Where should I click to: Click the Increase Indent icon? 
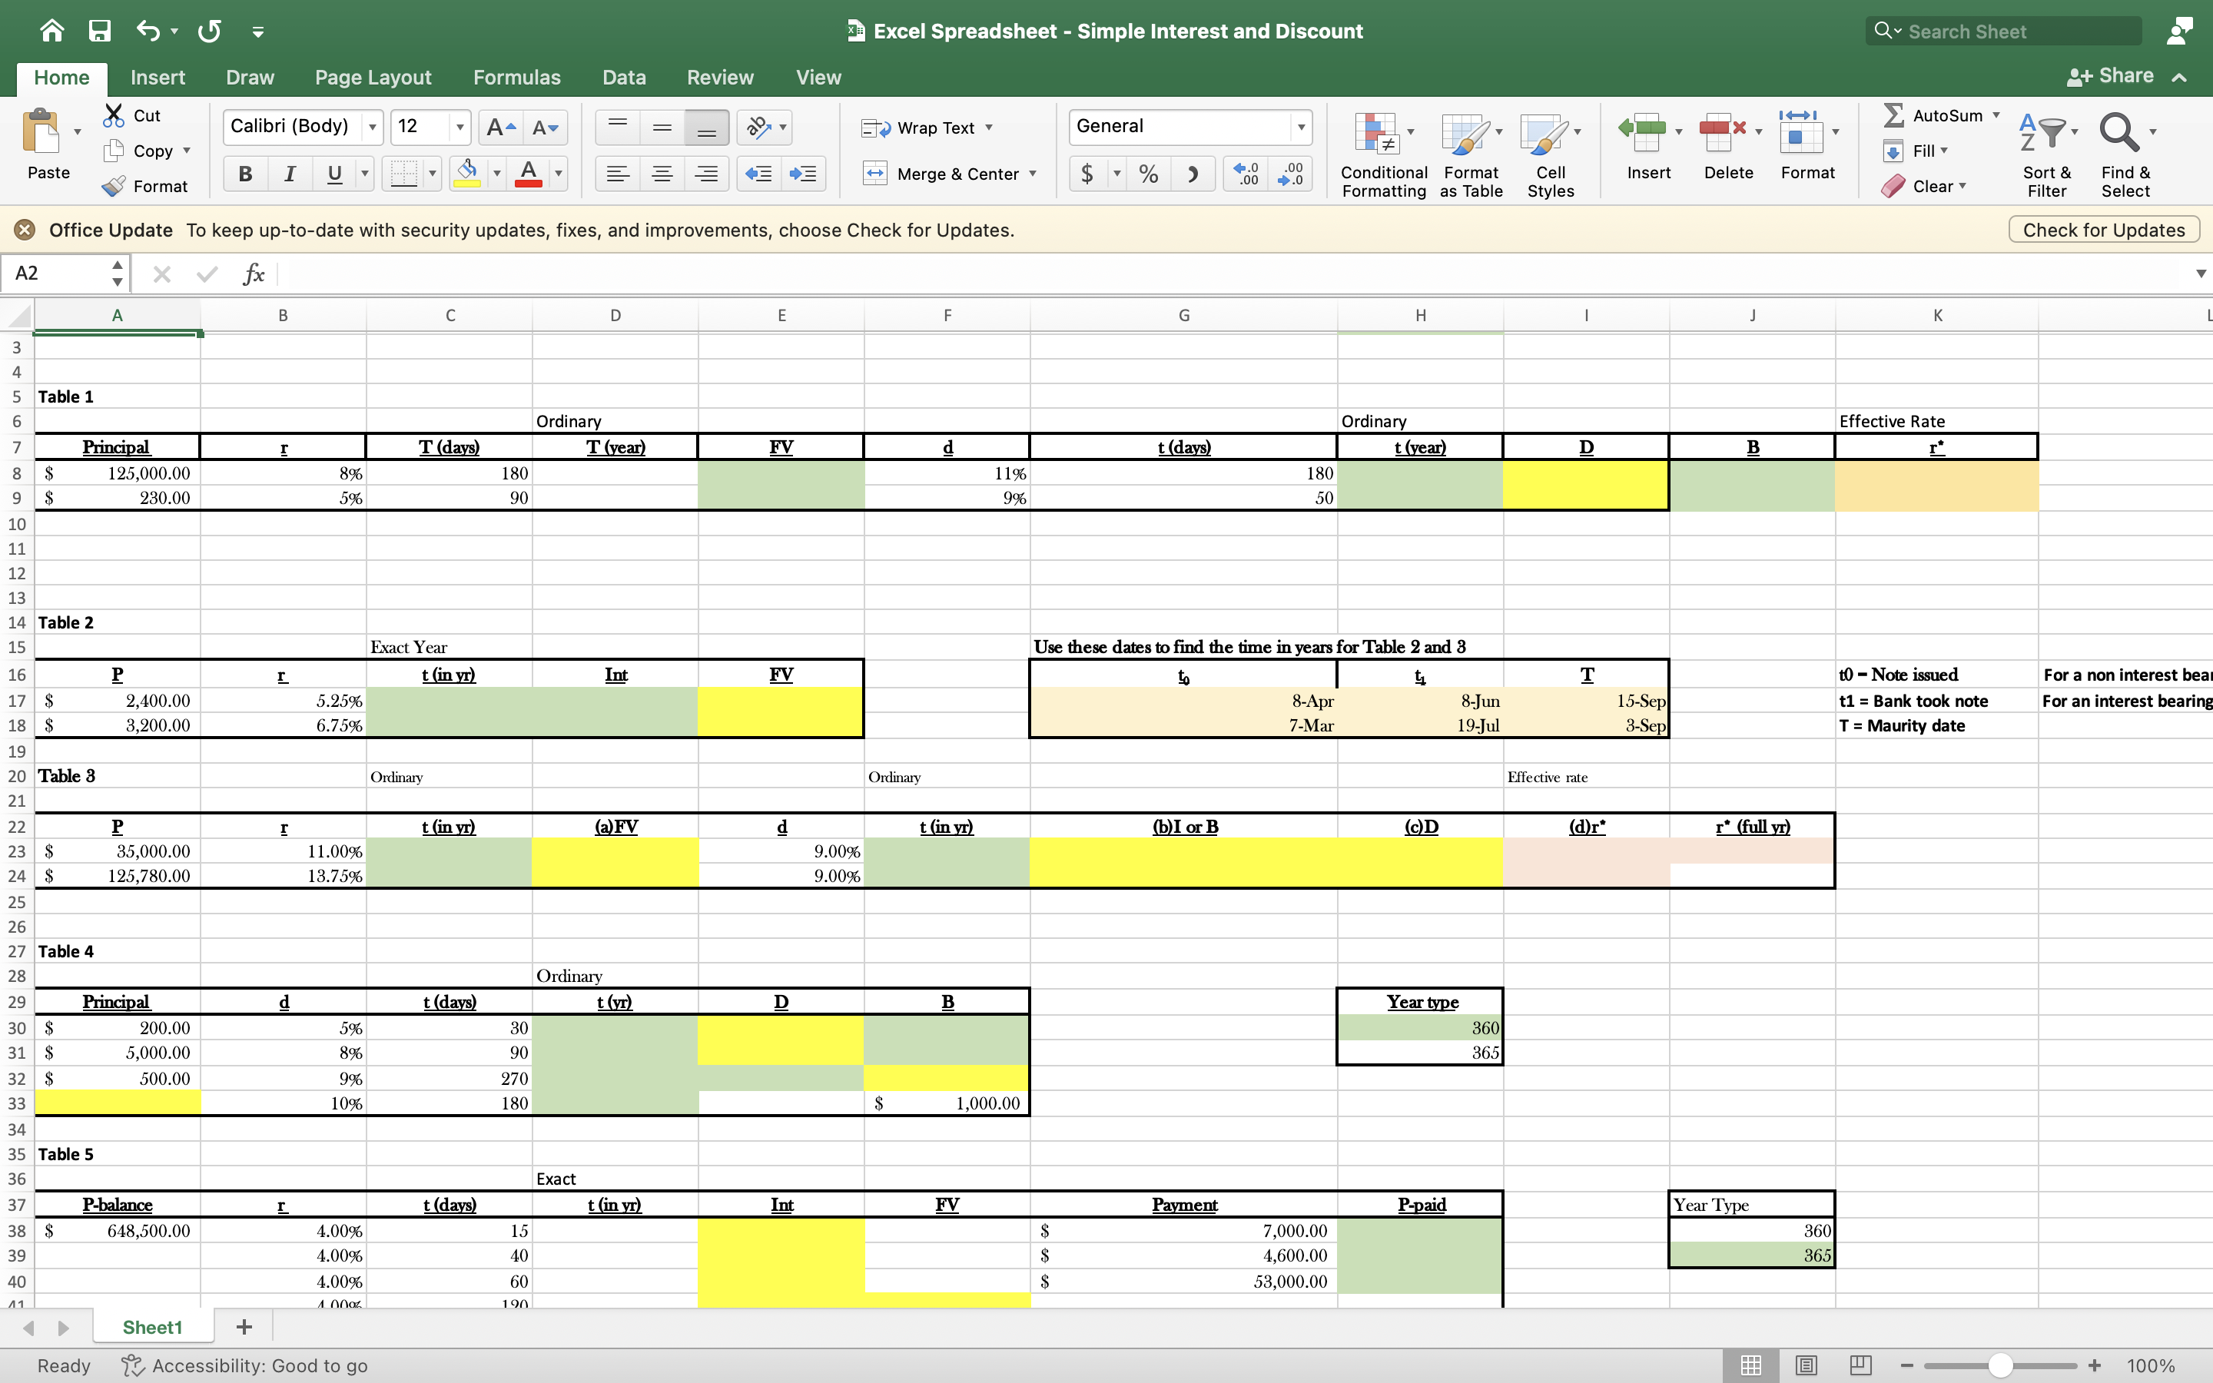(x=803, y=174)
